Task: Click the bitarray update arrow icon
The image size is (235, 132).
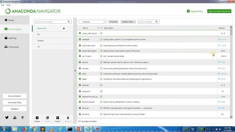Action: 219,108
